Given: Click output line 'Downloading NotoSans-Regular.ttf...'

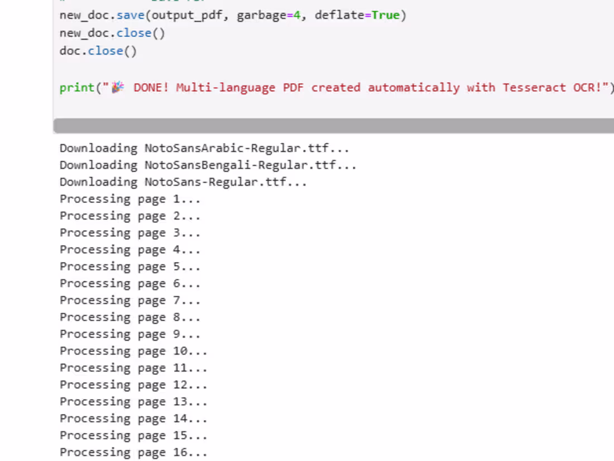Looking at the screenshot, I should pos(183,182).
